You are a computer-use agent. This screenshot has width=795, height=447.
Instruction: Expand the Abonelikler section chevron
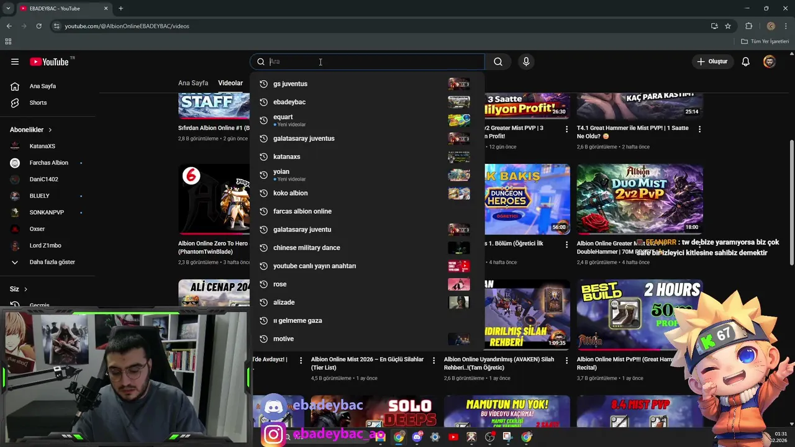coord(50,130)
